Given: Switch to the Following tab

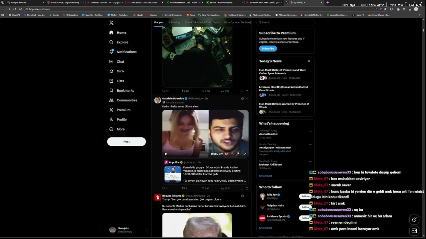Looking at the screenshot, I should (174, 22).
